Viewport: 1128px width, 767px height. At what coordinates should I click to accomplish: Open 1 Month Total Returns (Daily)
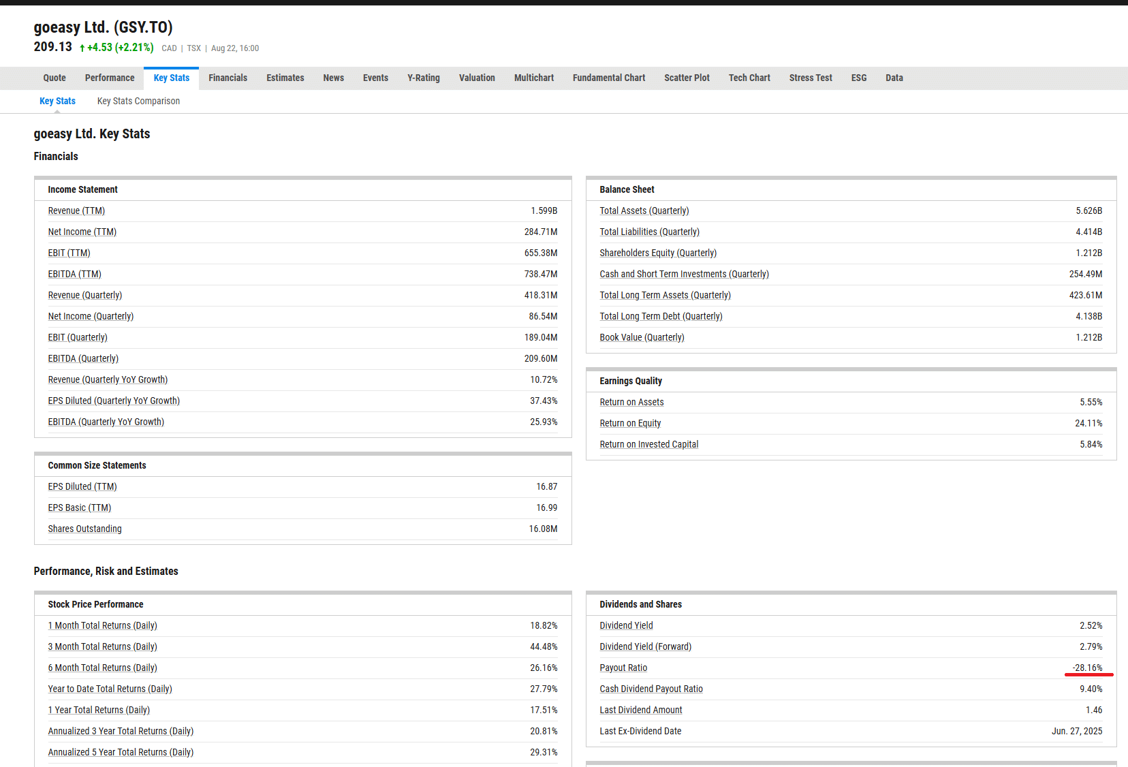pos(102,625)
